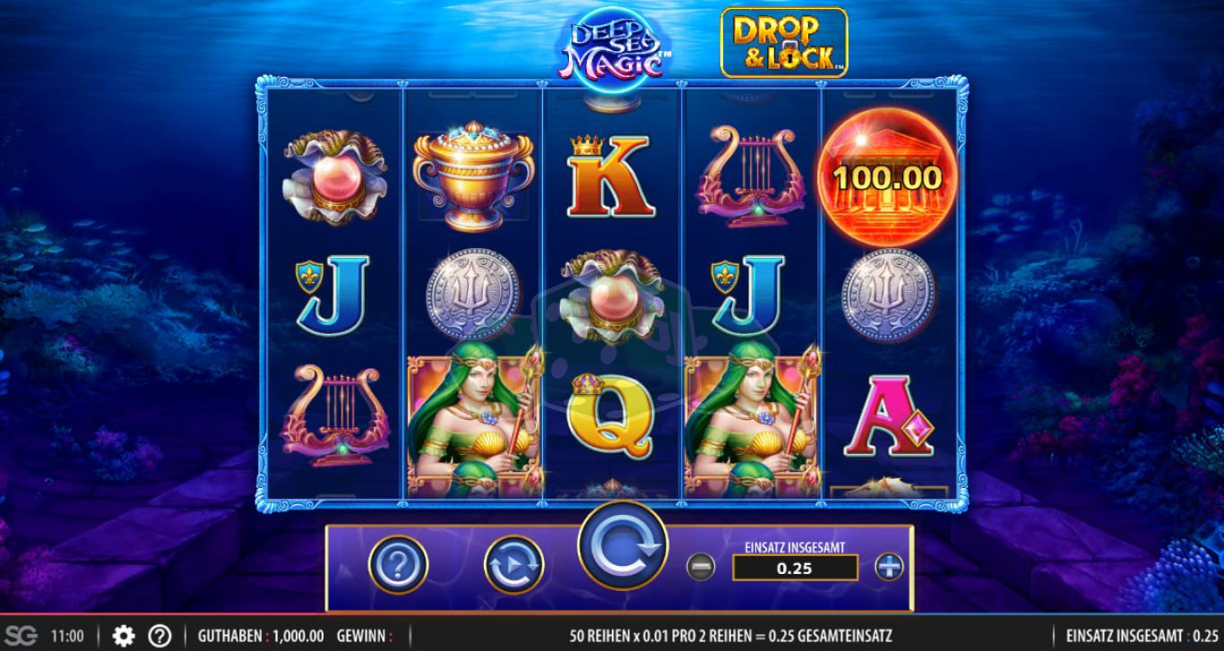Click the yellow Q symbol on reel three
Screen dimensions: 1224x651
(611, 415)
